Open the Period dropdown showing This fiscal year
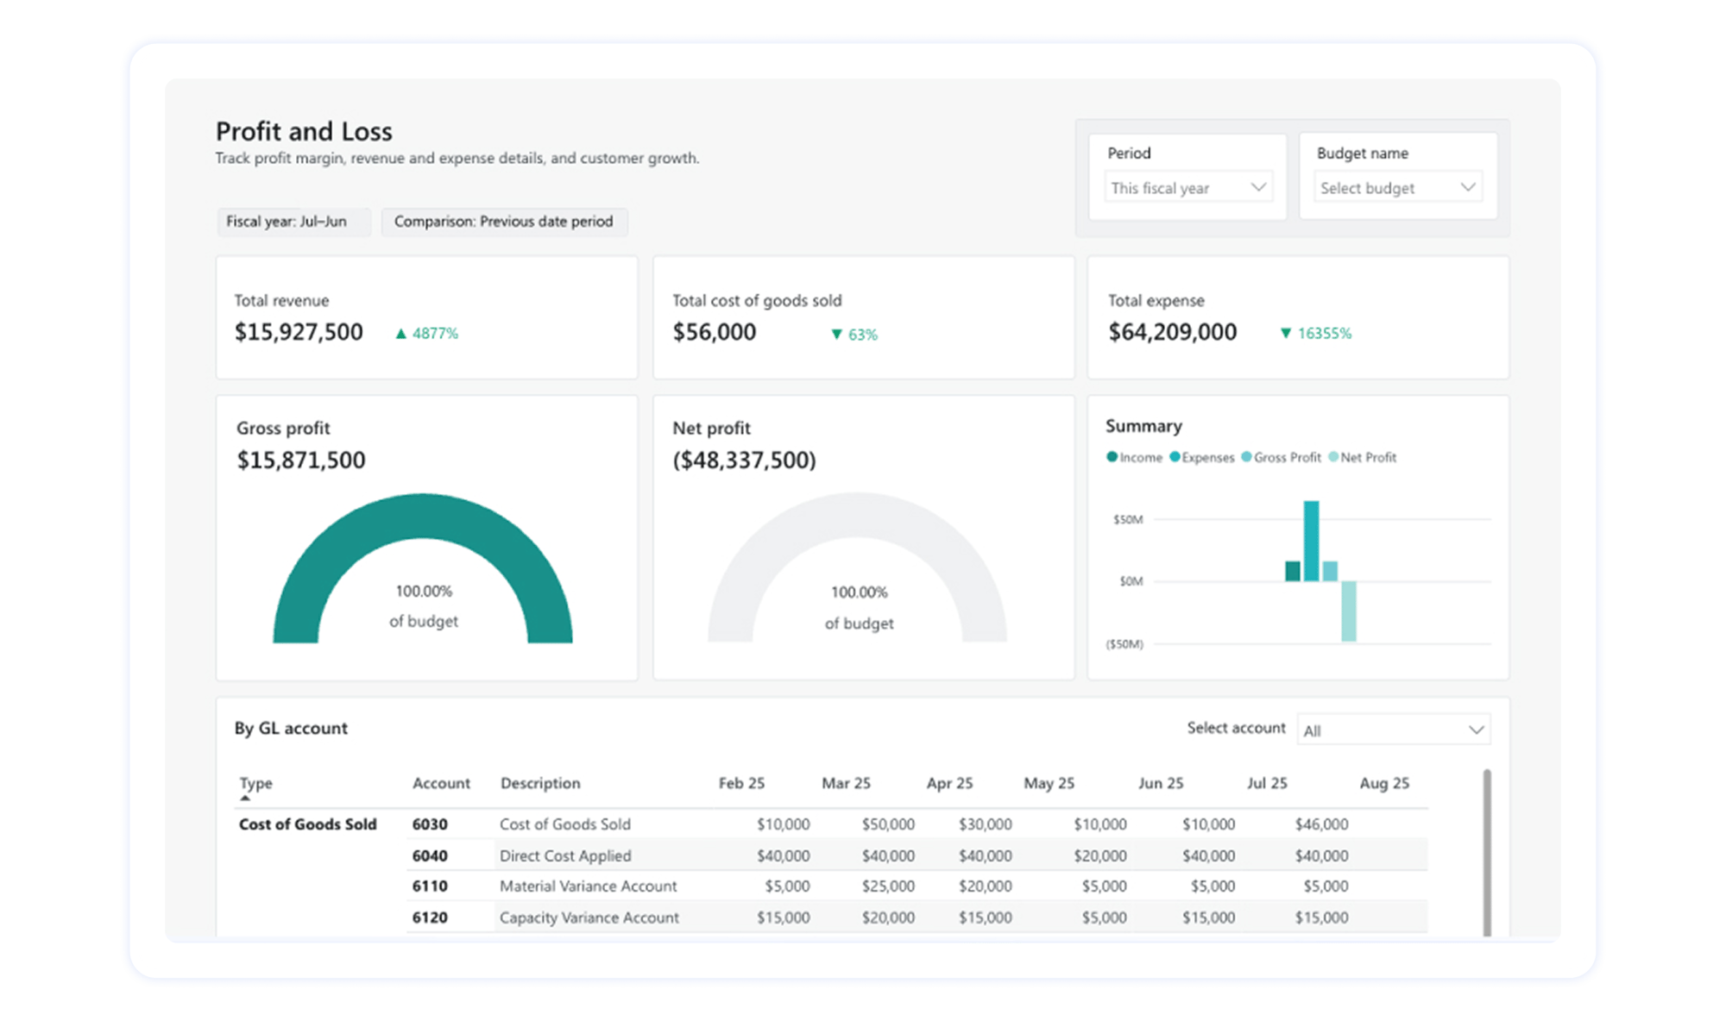 coord(1189,187)
